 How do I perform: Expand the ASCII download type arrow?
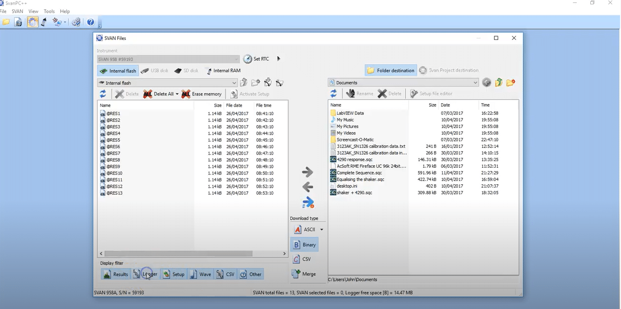point(321,230)
